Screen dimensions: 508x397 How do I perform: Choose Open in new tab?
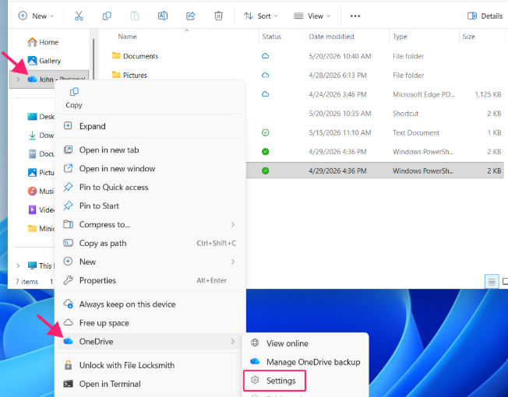[x=150, y=149]
